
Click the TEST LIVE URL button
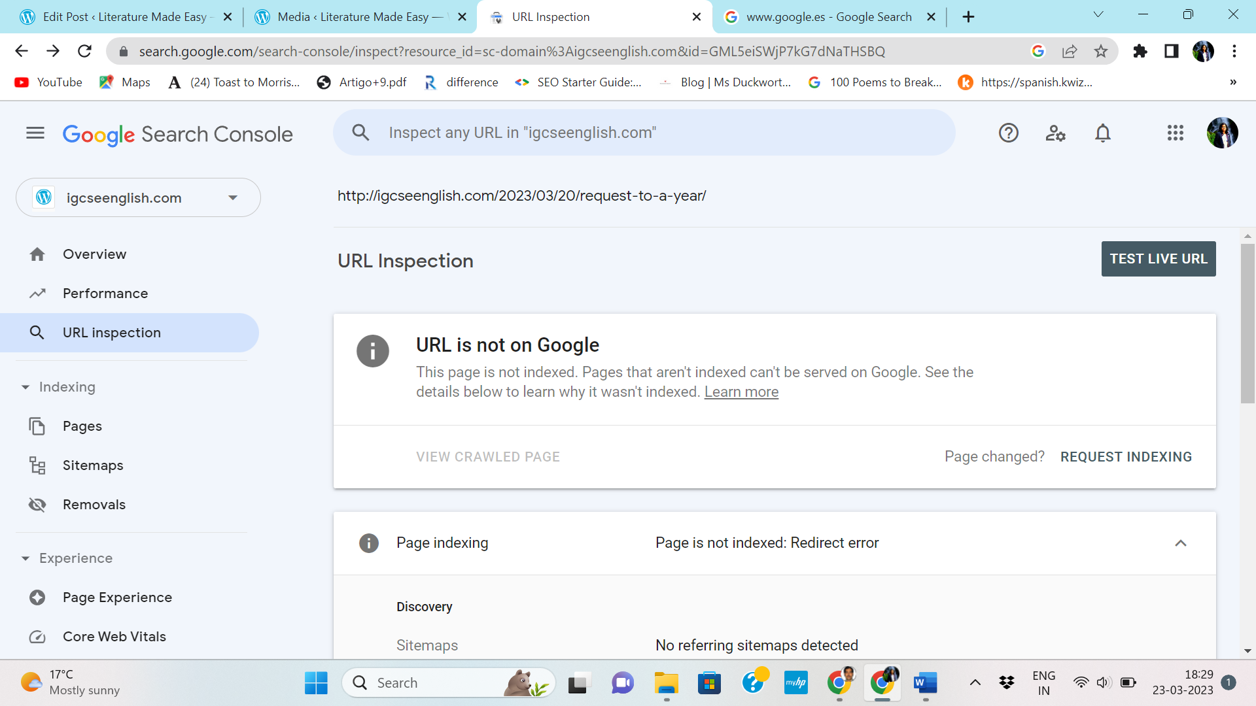point(1158,259)
